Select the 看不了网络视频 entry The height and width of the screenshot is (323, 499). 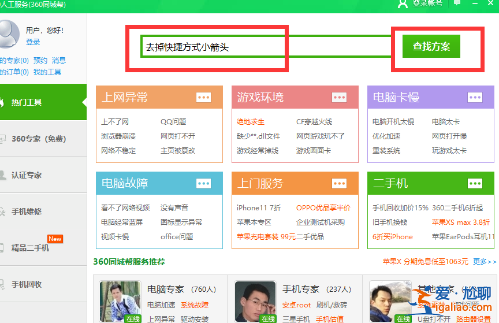(125, 207)
